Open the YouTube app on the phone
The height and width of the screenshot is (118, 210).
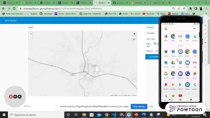pos(180,95)
